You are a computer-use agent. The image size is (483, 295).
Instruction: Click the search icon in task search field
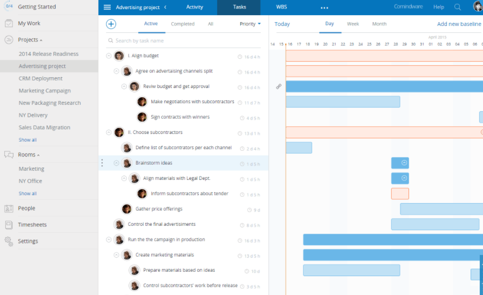coord(110,41)
